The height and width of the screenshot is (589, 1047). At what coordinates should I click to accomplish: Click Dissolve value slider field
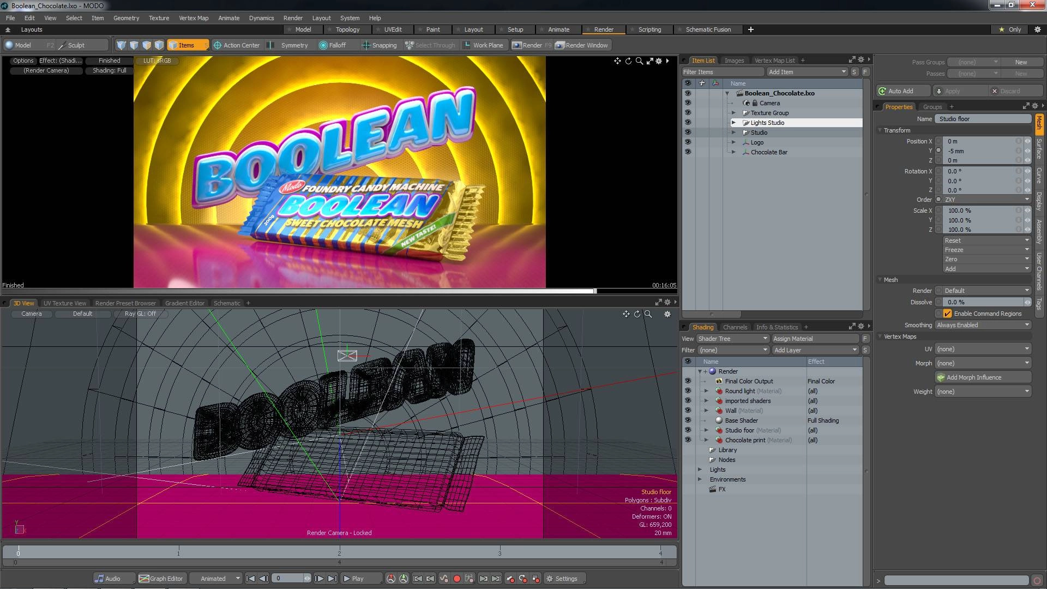pos(983,302)
